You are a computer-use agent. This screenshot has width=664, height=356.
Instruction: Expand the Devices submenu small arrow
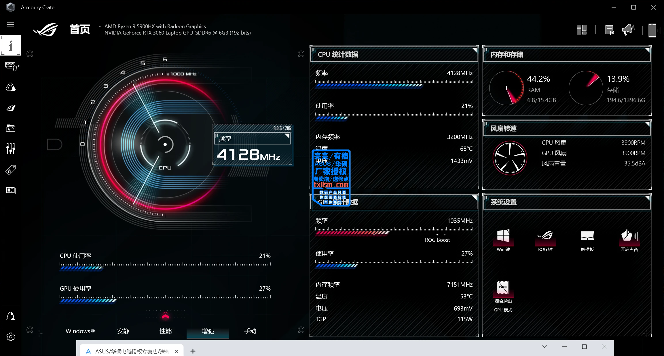19,66
